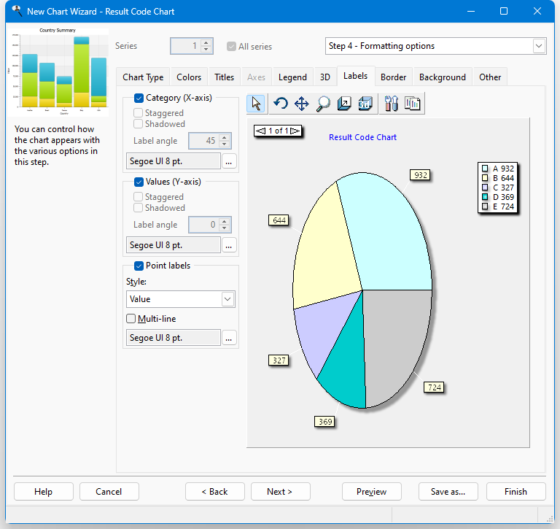Go to previous step with Back
The image size is (560, 529).
tap(215, 492)
